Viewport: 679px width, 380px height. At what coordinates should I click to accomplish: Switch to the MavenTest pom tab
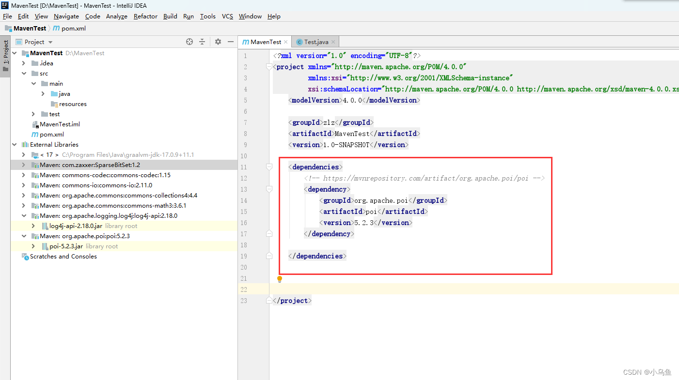click(x=266, y=42)
